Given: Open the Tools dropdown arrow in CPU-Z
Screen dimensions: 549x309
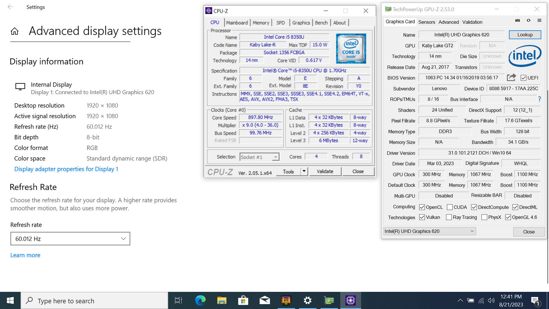Looking at the screenshot, I should [x=304, y=171].
